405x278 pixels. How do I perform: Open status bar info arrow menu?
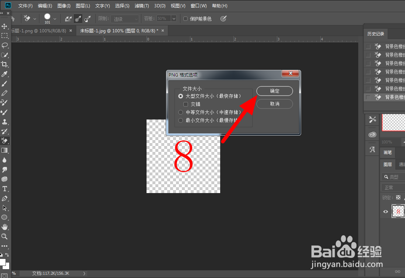pos(84,273)
